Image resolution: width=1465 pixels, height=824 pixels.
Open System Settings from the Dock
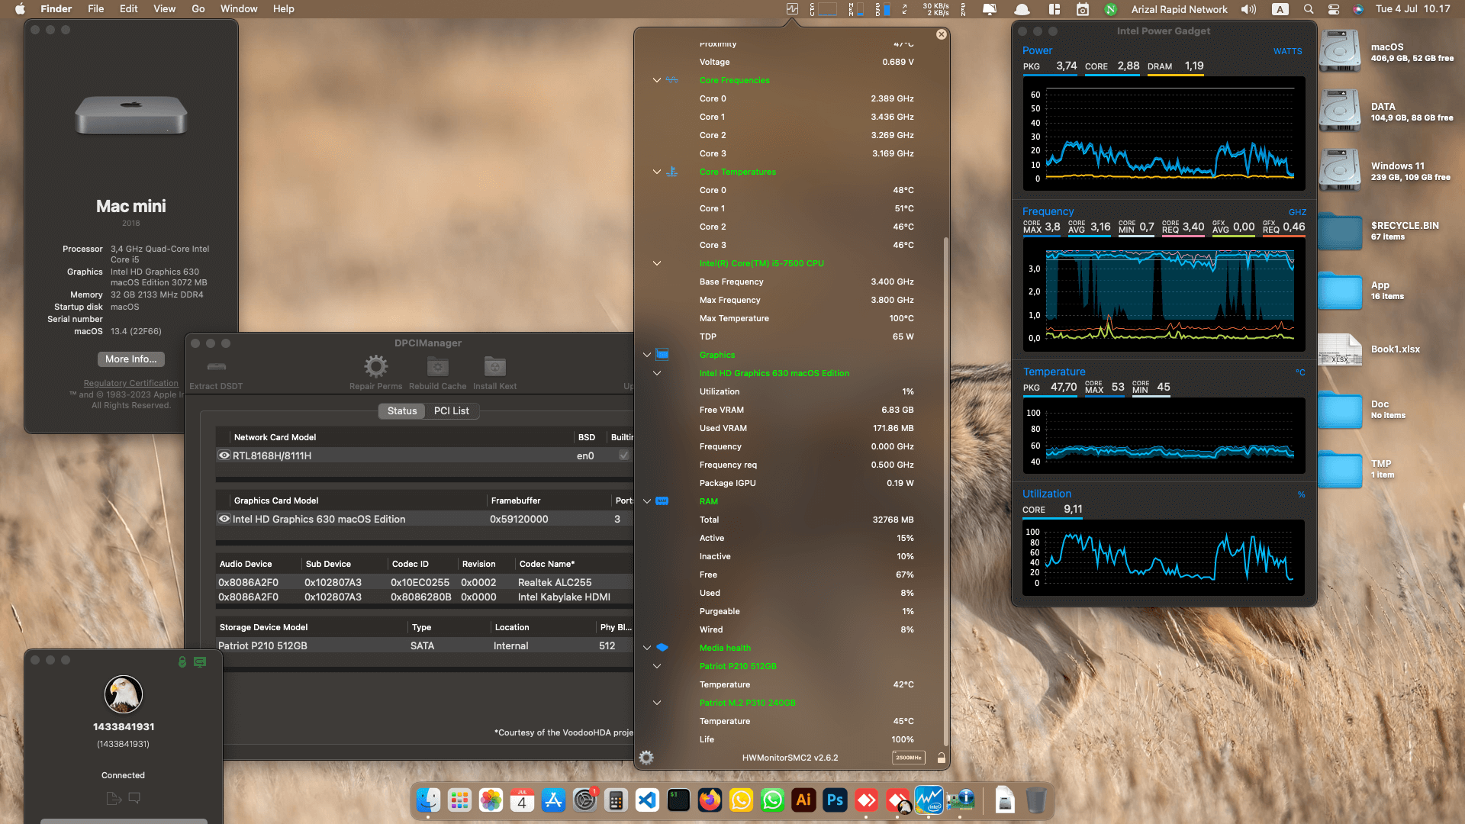[585, 800]
